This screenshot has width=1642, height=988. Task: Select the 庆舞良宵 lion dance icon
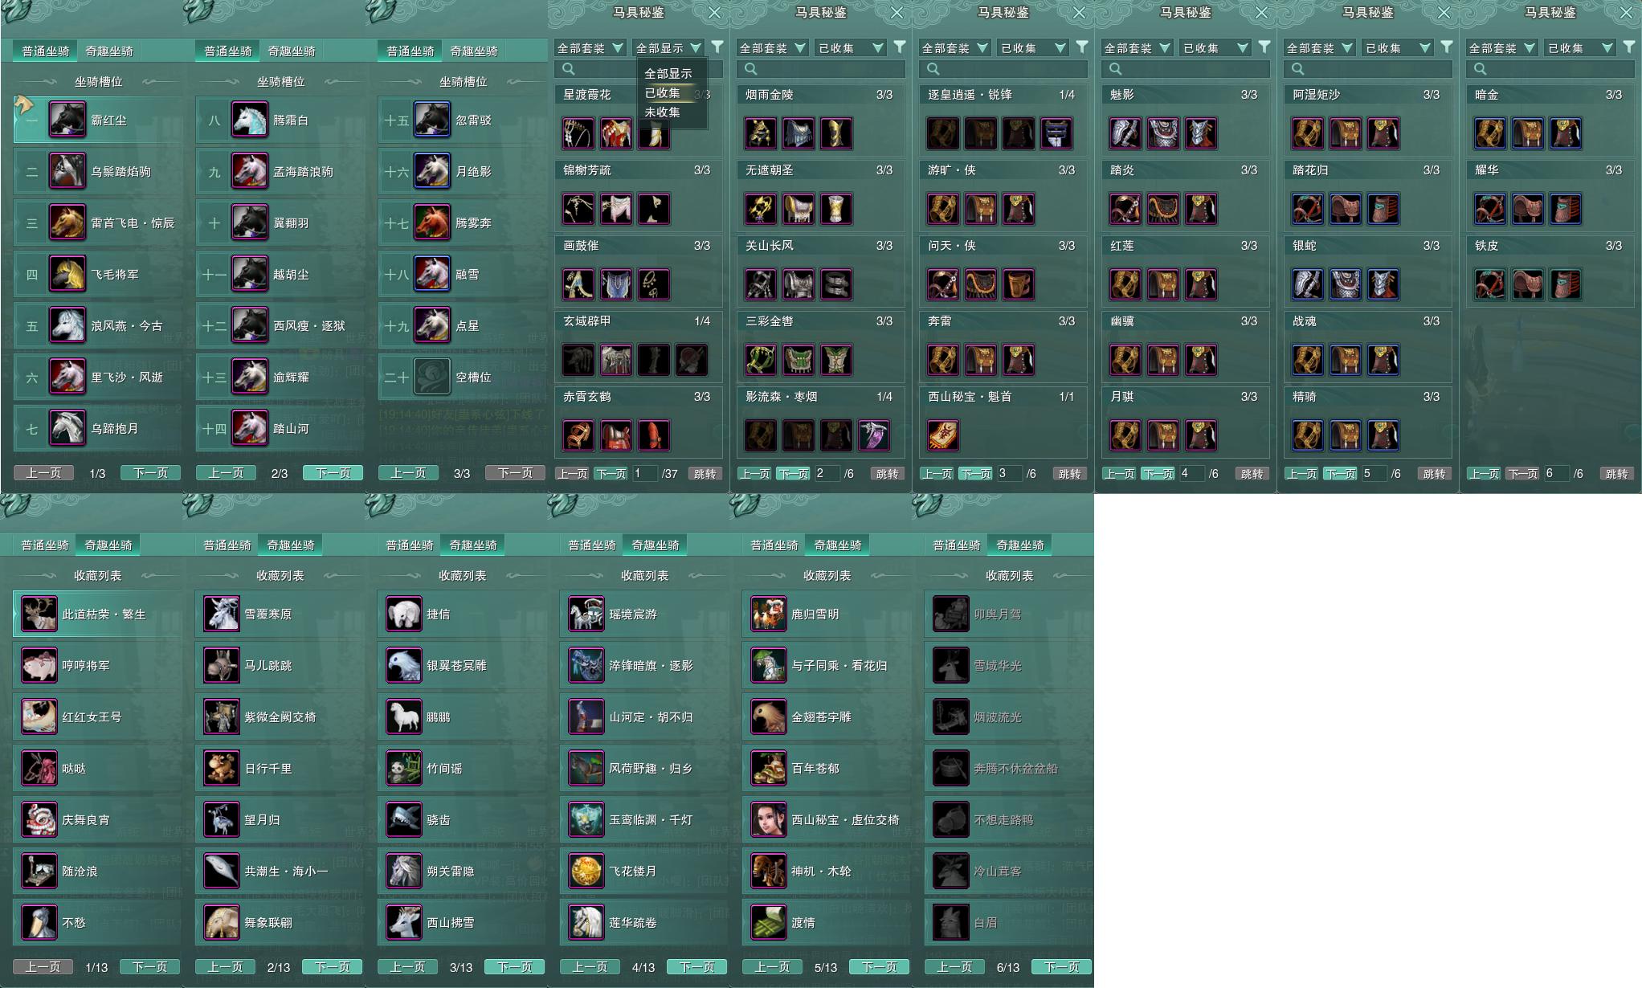[39, 819]
